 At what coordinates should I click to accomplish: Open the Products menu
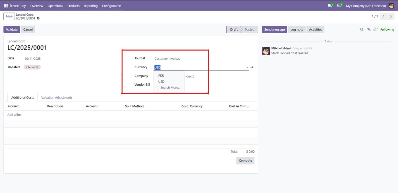73,6
